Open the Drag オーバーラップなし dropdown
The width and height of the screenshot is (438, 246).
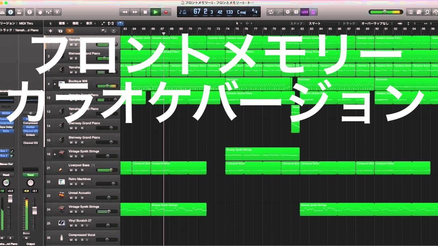377,23
